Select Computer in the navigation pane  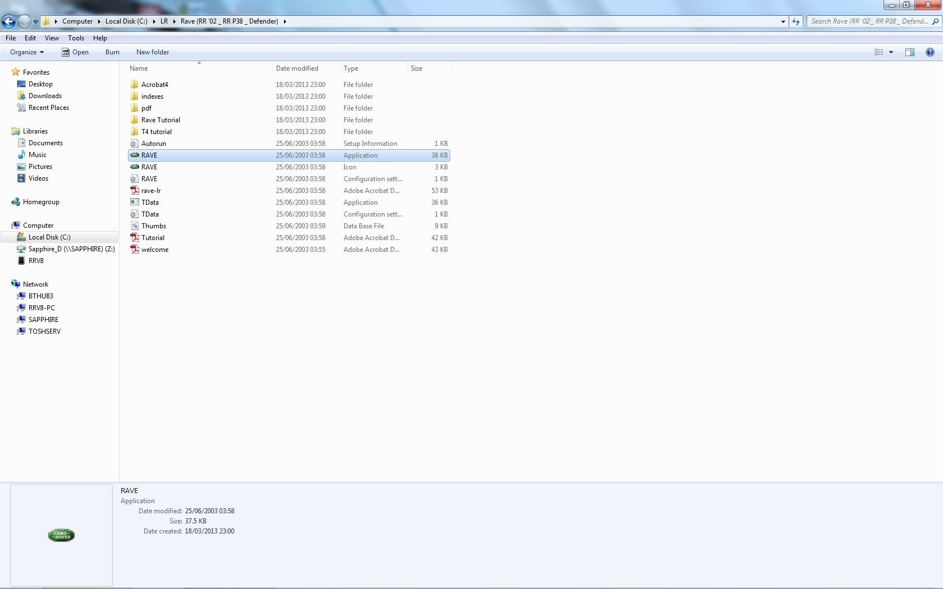point(38,226)
